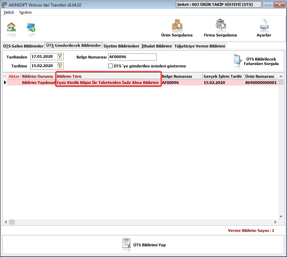
Task: Sort by Bildirim Durumu column header
Action: click(38, 76)
